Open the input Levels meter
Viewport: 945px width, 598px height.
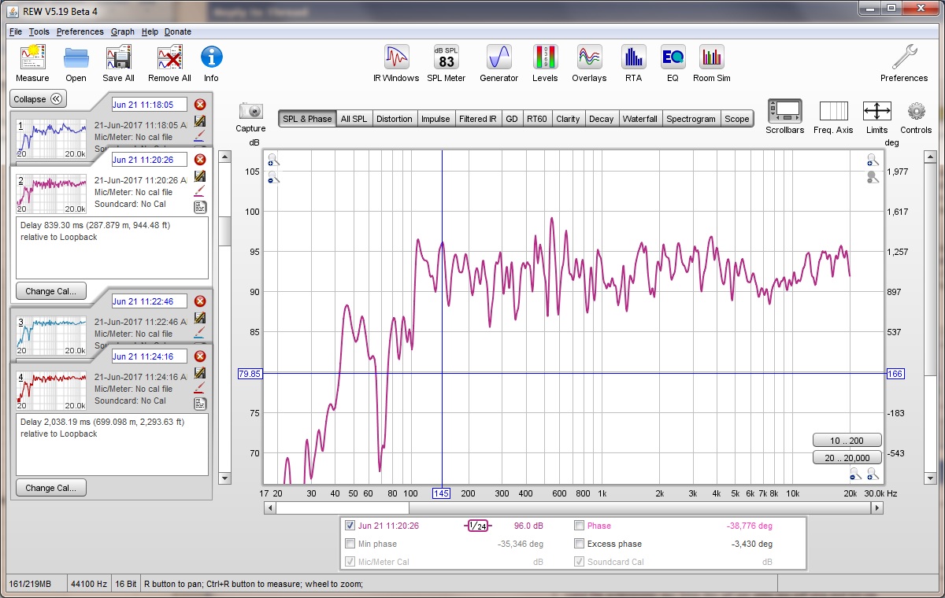tap(545, 57)
